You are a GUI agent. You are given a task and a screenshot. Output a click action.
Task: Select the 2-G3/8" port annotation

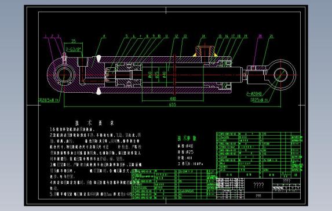73,49
